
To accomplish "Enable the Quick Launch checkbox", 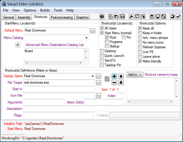I will (x=102, y=56).
